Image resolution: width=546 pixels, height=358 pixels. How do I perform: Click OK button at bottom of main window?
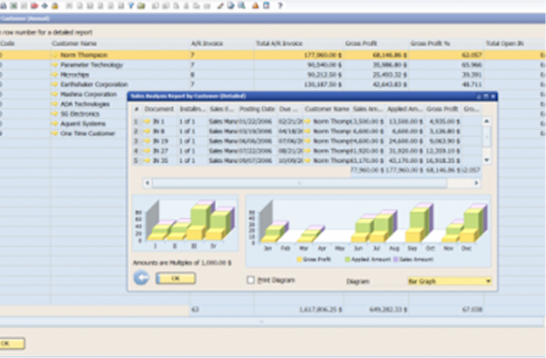11,343
